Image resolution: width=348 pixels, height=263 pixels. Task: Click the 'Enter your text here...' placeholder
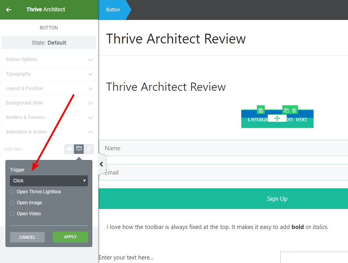(x=126, y=258)
